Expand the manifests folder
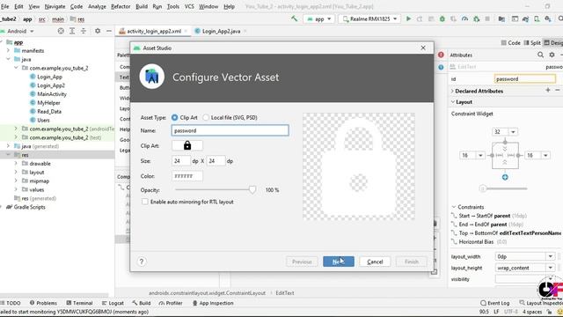 pyautogui.click(x=8, y=51)
